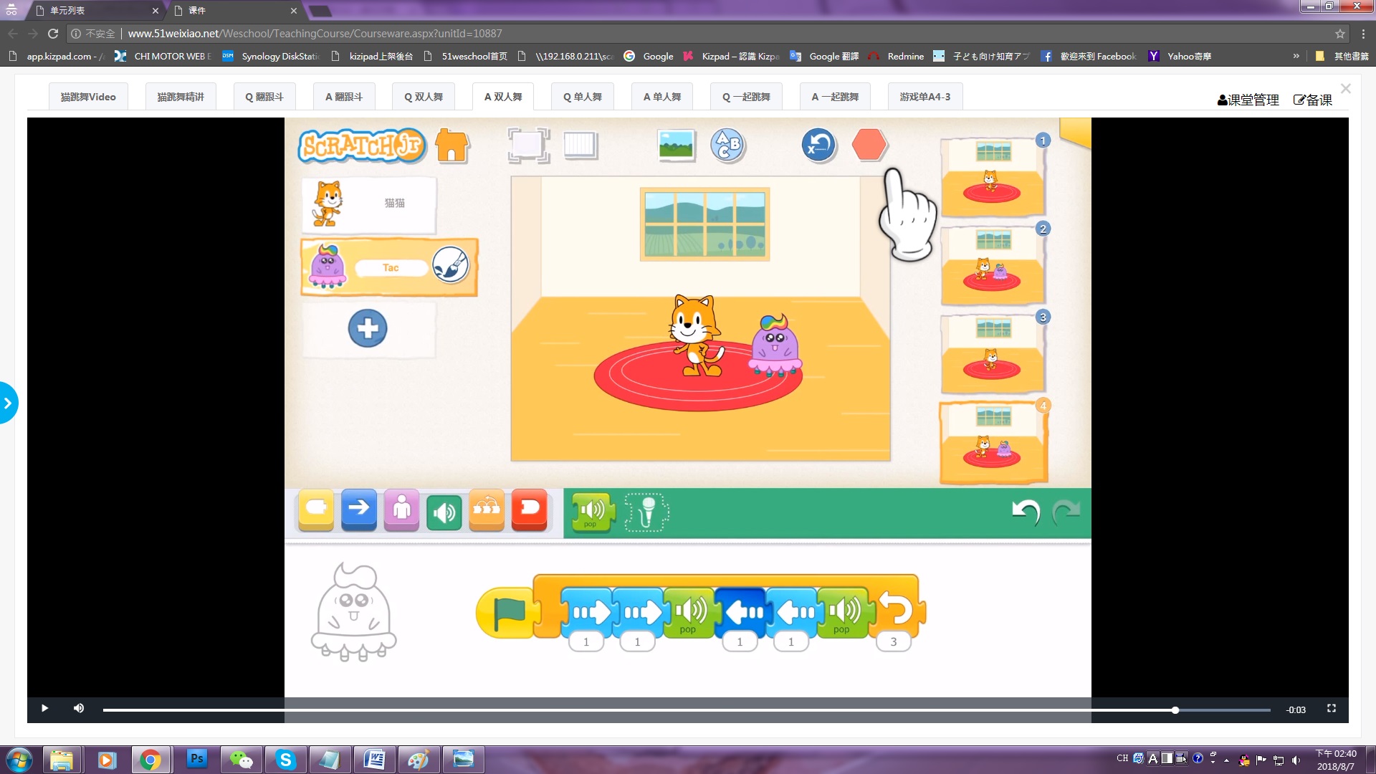Reload the browser page

[53, 34]
